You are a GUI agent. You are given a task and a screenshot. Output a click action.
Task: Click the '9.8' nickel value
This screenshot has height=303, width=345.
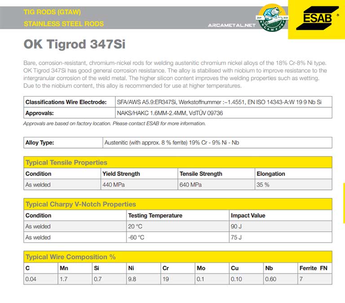pyautogui.click(x=132, y=279)
